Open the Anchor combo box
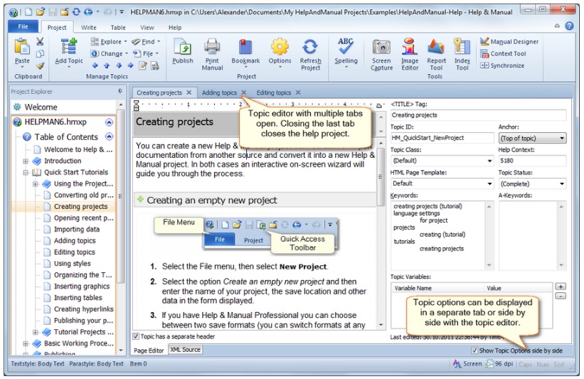Screen dimensions: 584x379 coord(532,138)
